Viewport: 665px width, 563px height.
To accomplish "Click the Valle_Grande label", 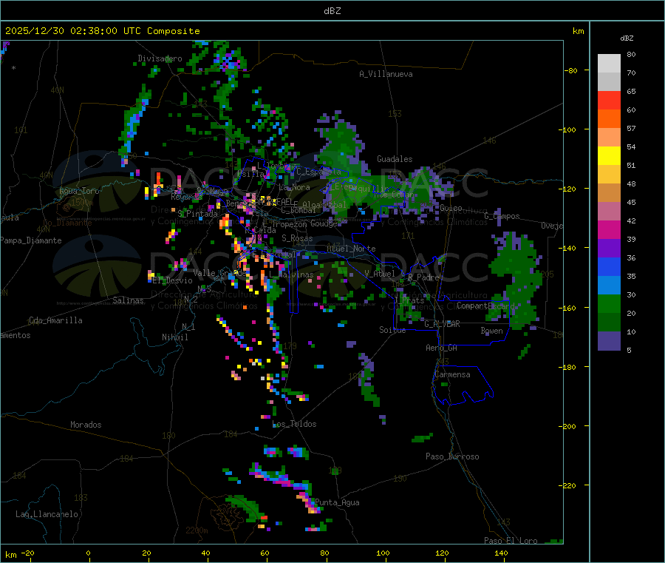I will (x=219, y=273).
